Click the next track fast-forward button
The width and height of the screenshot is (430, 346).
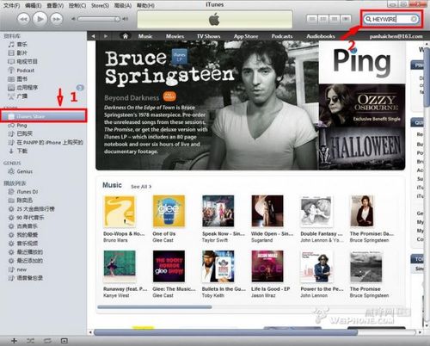click(x=57, y=19)
